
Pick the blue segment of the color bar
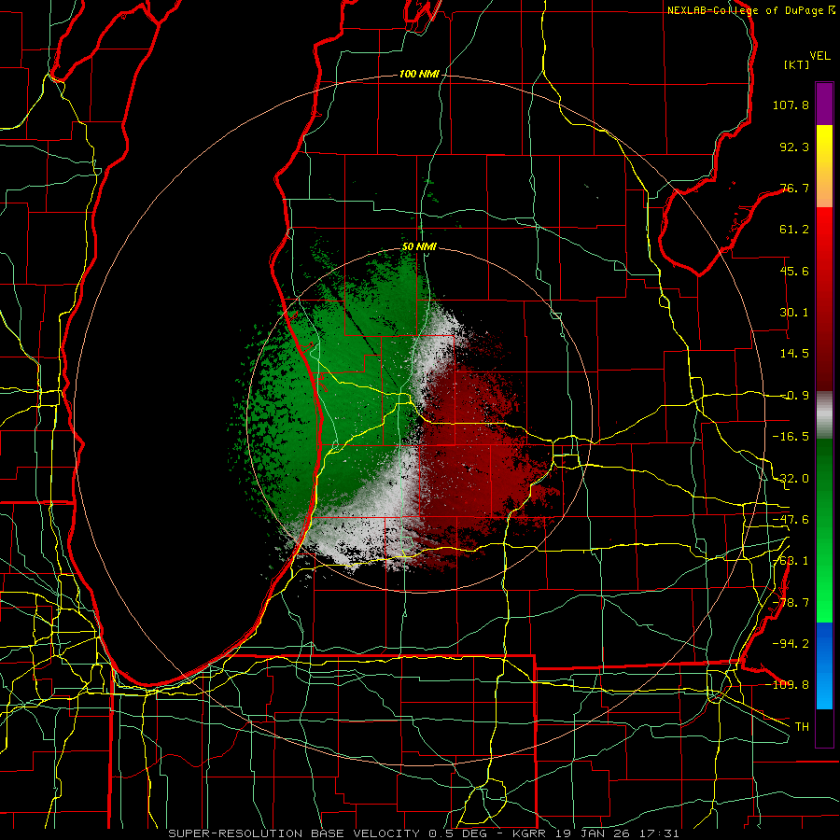pyautogui.click(x=824, y=665)
